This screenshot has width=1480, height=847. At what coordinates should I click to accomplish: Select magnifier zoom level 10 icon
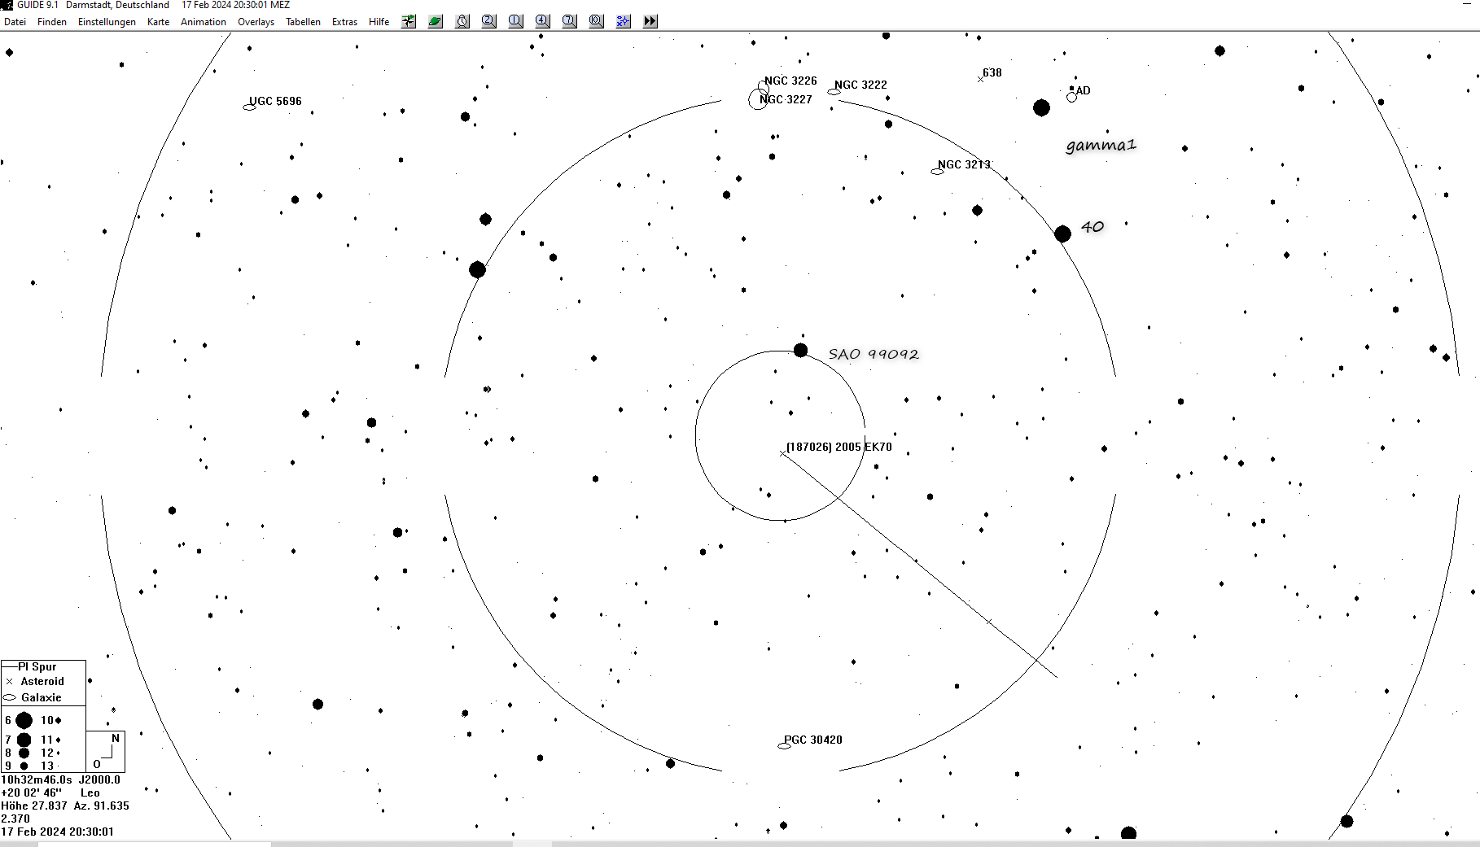597,21
